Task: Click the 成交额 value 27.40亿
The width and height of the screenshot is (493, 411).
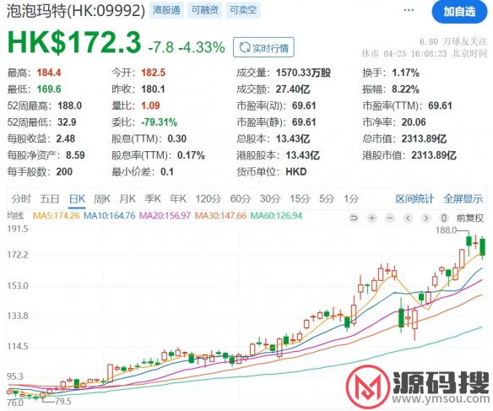Action: click(x=293, y=89)
